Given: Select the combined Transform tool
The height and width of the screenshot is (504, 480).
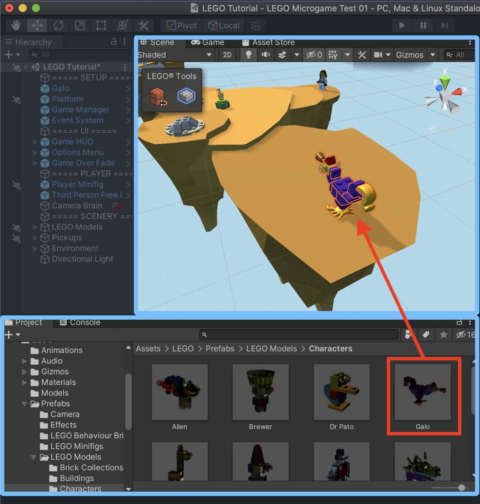Looking at the screenshot, I should [x=122, y=26].
